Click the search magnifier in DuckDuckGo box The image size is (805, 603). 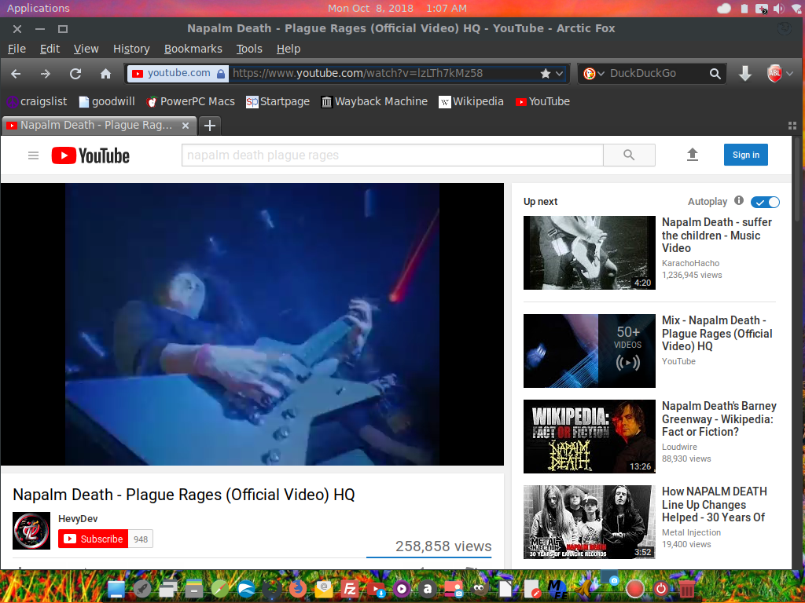click(x=715, y=73)
